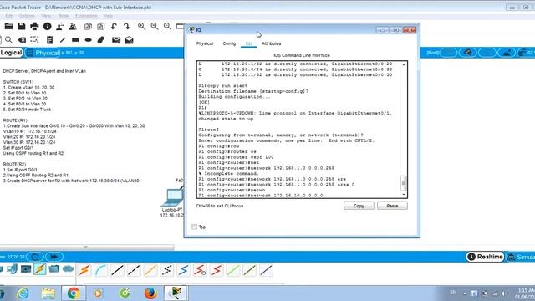Click the Power Cycle Devices button
Viewport: 535px width, 301px height.
tap(35, 257)
